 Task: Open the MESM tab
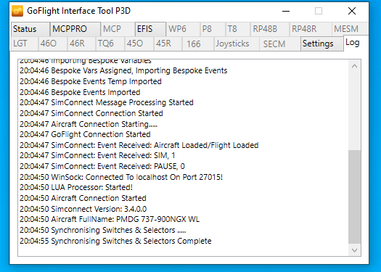coord(350,29)
